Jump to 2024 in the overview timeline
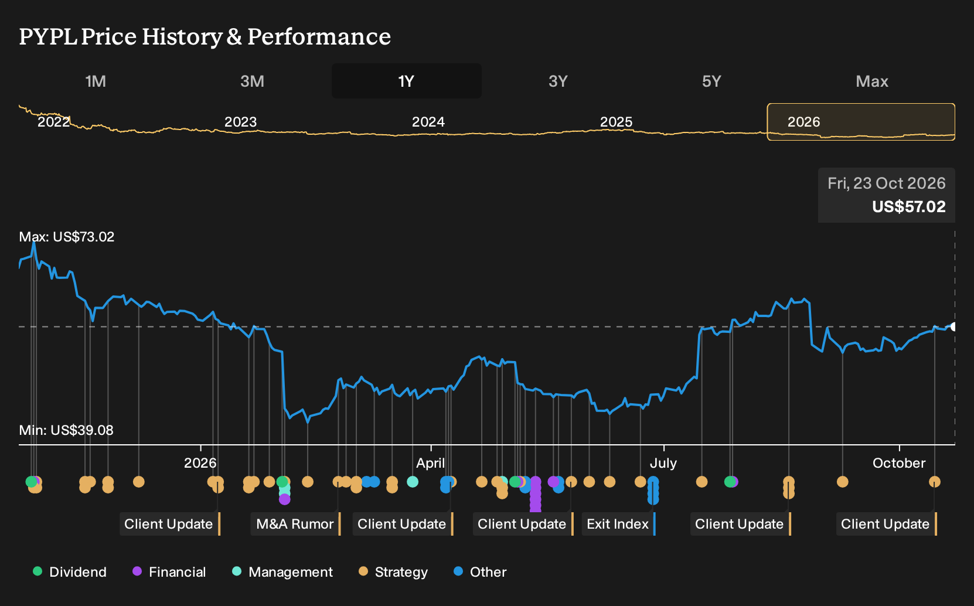Image resolution: width=974 pixels, height=606 pixels. tap(428, 122)
